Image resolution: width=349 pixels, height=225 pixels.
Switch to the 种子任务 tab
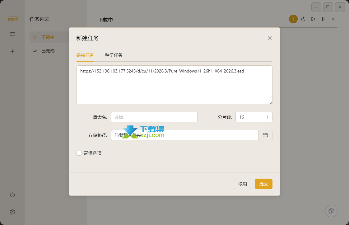(x=114, y=55)
